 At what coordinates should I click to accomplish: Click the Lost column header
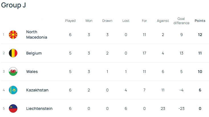(x=126, y=21)
